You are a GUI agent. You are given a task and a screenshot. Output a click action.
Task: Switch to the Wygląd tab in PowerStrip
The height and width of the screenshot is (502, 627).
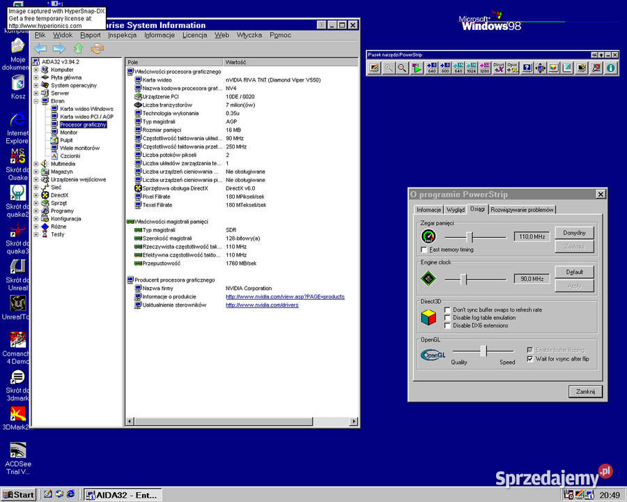tap(456, 210)
